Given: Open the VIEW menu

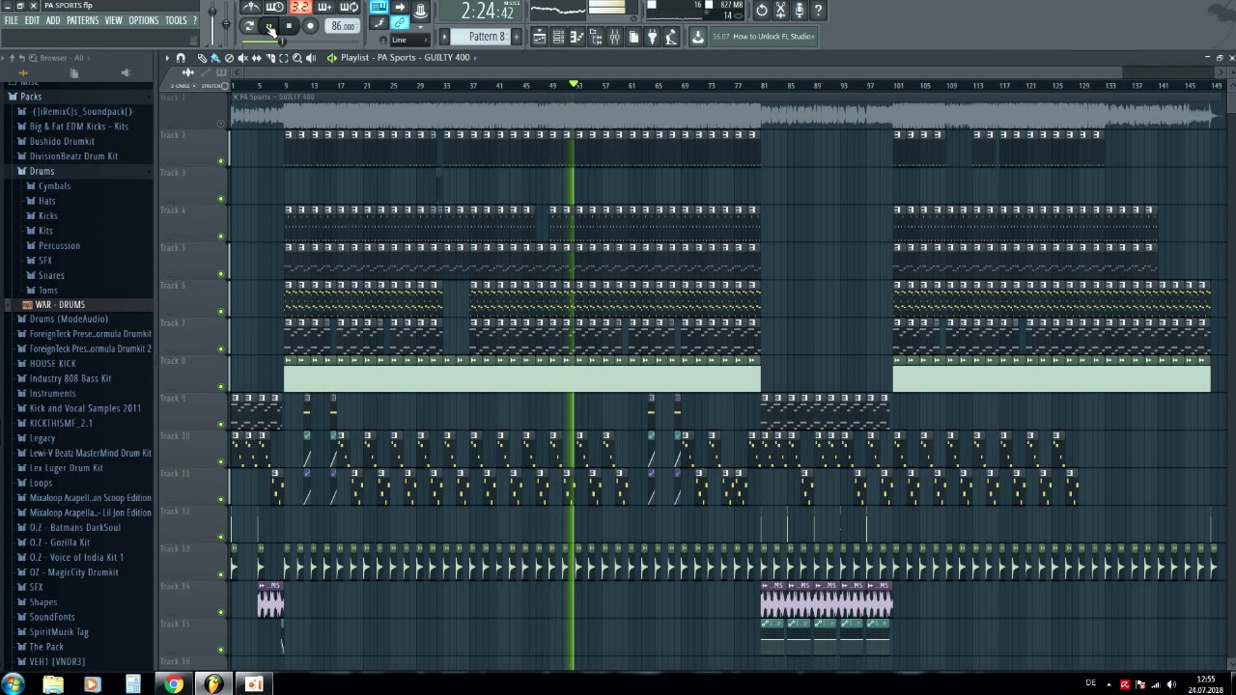Looking at the screenshot, I should (x=113, y=20).
